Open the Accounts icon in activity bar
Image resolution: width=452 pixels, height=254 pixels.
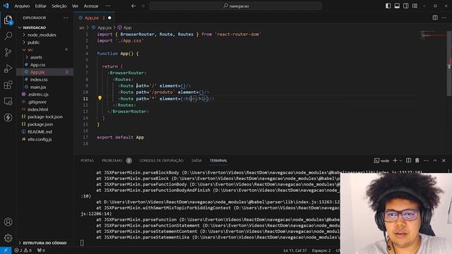[8, 222]
